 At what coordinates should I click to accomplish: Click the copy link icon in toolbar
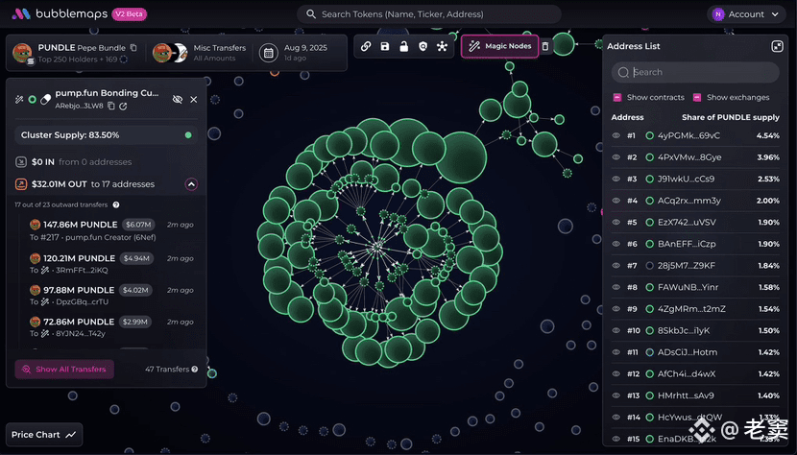[x=366, y=46]
